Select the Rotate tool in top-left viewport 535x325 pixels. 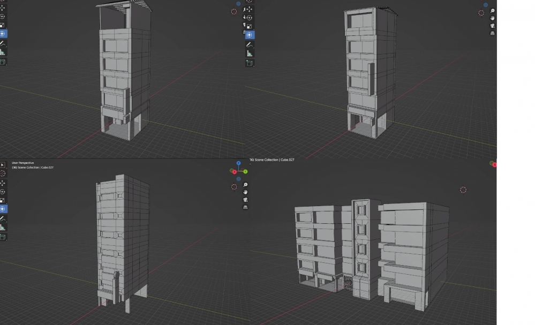tap(3, 16)
